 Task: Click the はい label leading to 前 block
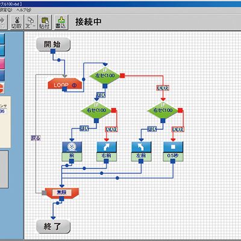pos(84,128)
